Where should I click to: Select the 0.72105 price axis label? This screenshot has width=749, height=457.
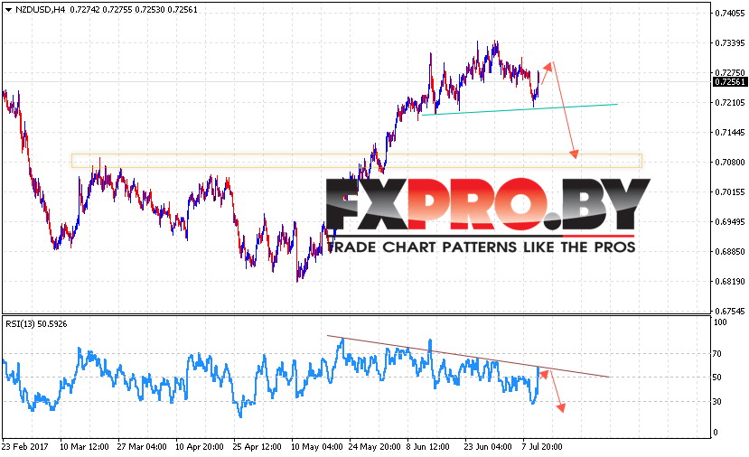pyautogui.click(x=730, y=103)
